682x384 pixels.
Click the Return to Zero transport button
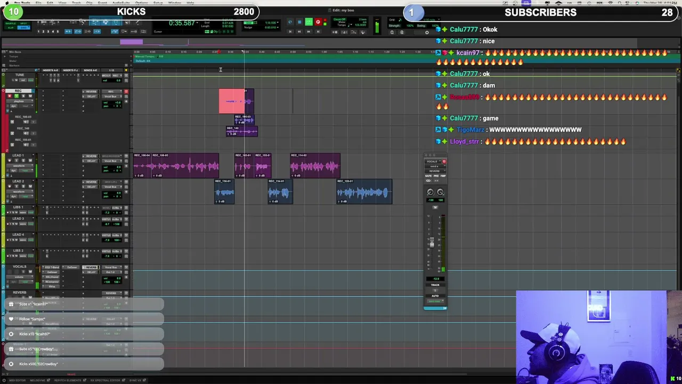pyautogui.click(x=290, y=31)
